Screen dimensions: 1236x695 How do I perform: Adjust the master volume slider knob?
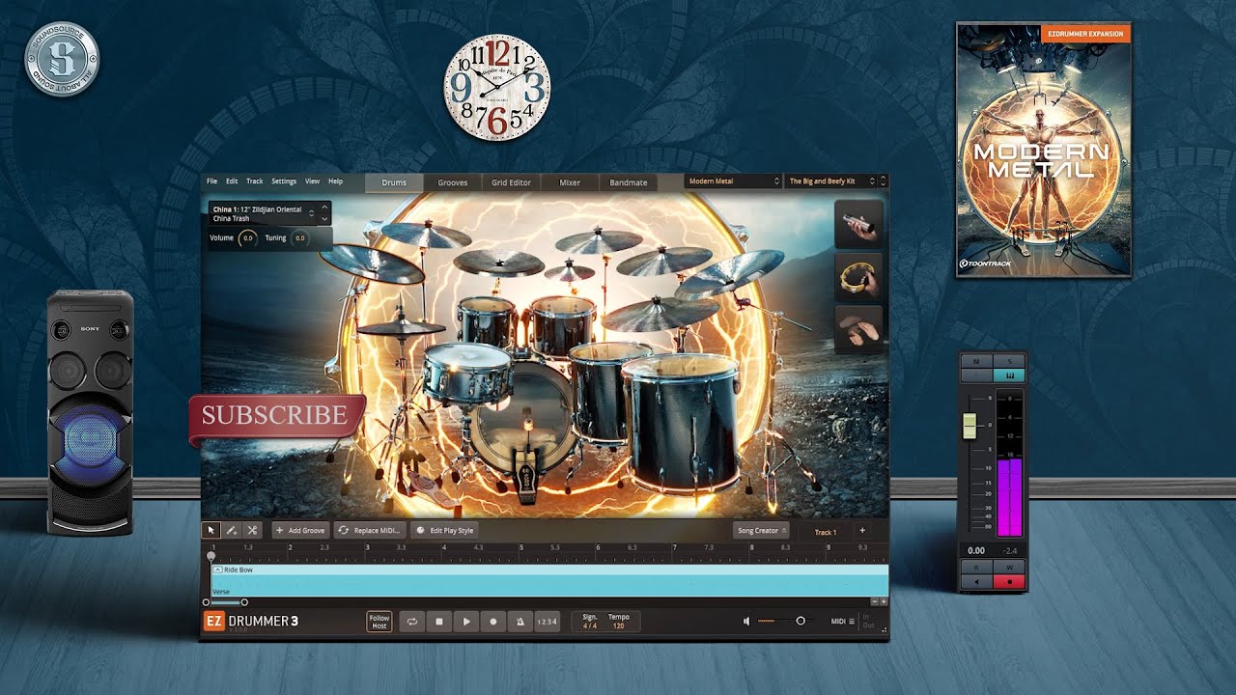click(x=801, y=621)
